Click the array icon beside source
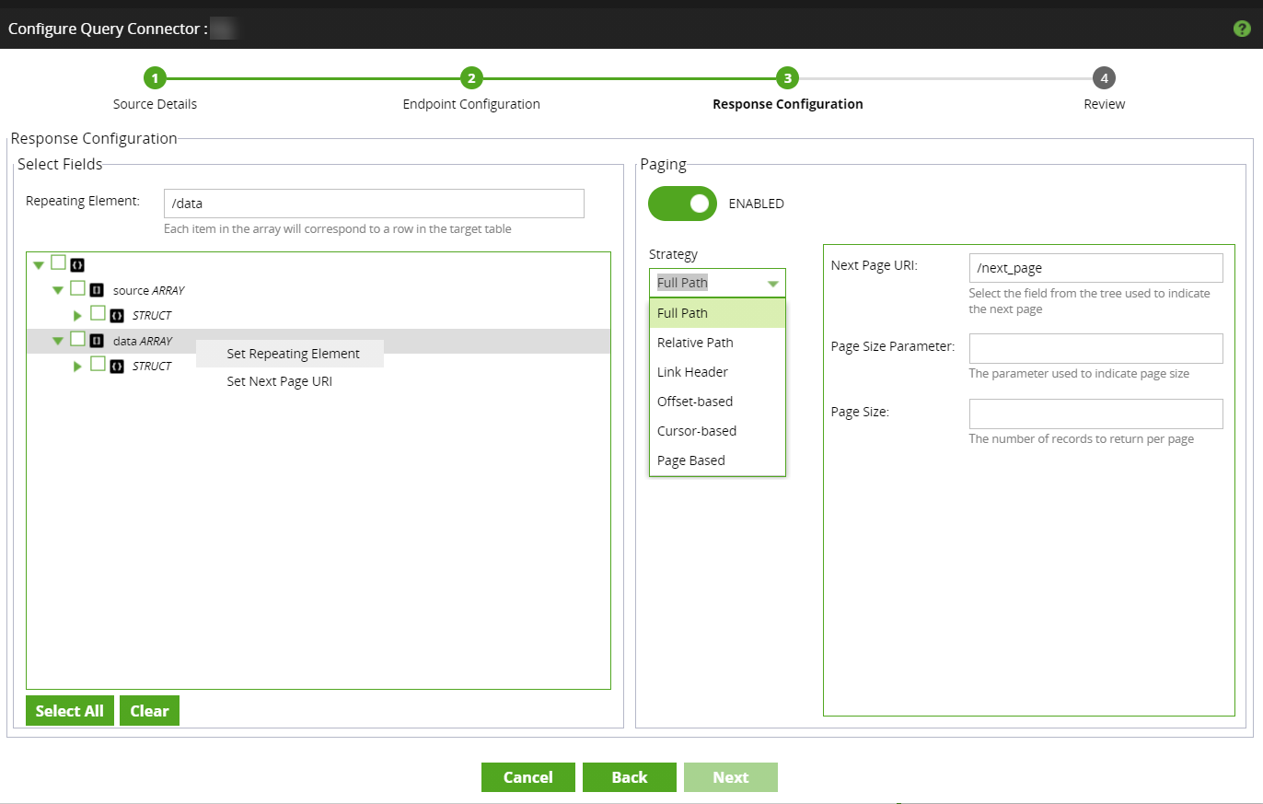Viewport: 1263px width, 804px height. pos(97,289)
